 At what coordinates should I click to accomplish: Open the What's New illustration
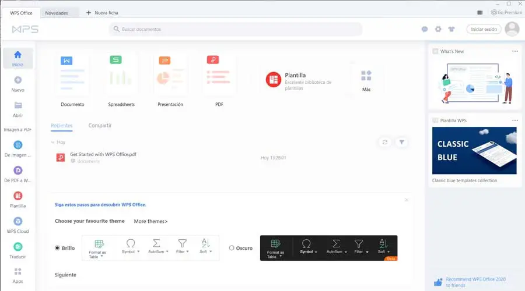click(x=475, y=83)
